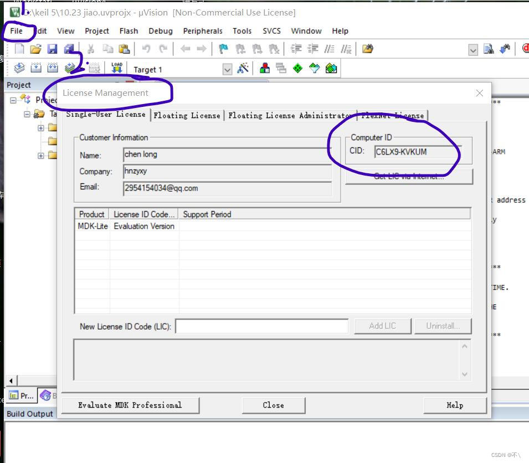Click the Manage Multi-Project Workspace icon
The image size is (529, 463).
281,68
